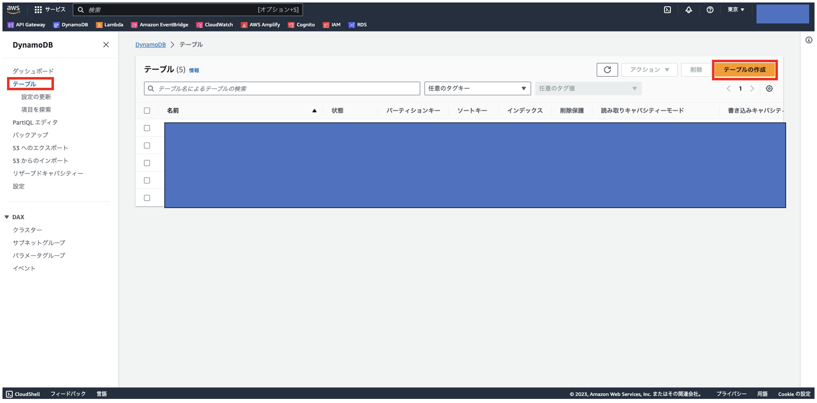Tick the select-all tables checkbox
This screenshot has width=817, height=403.
pos(147,110)
